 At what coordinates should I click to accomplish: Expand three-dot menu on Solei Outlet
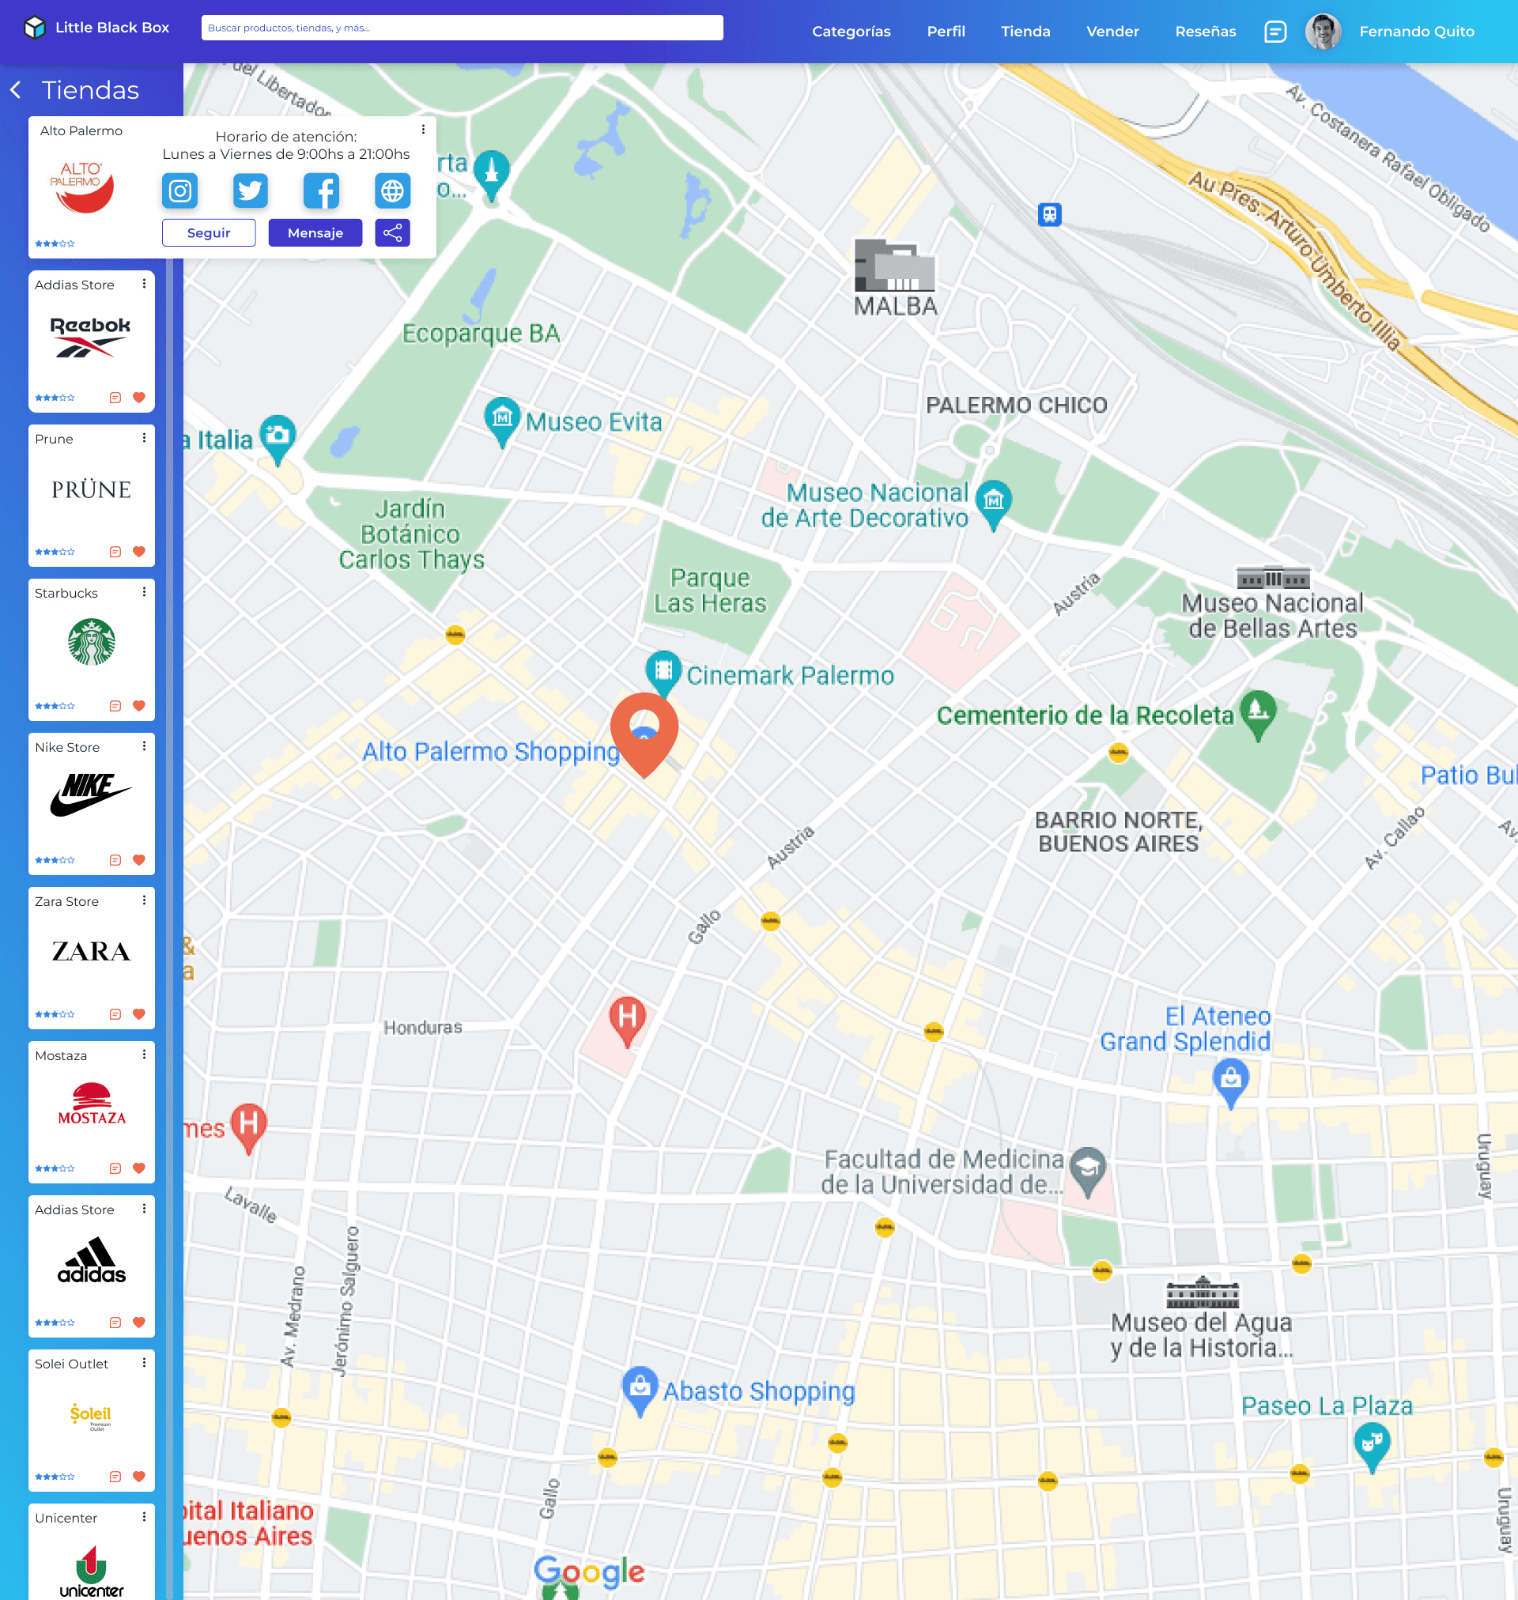pos(144,1362)
